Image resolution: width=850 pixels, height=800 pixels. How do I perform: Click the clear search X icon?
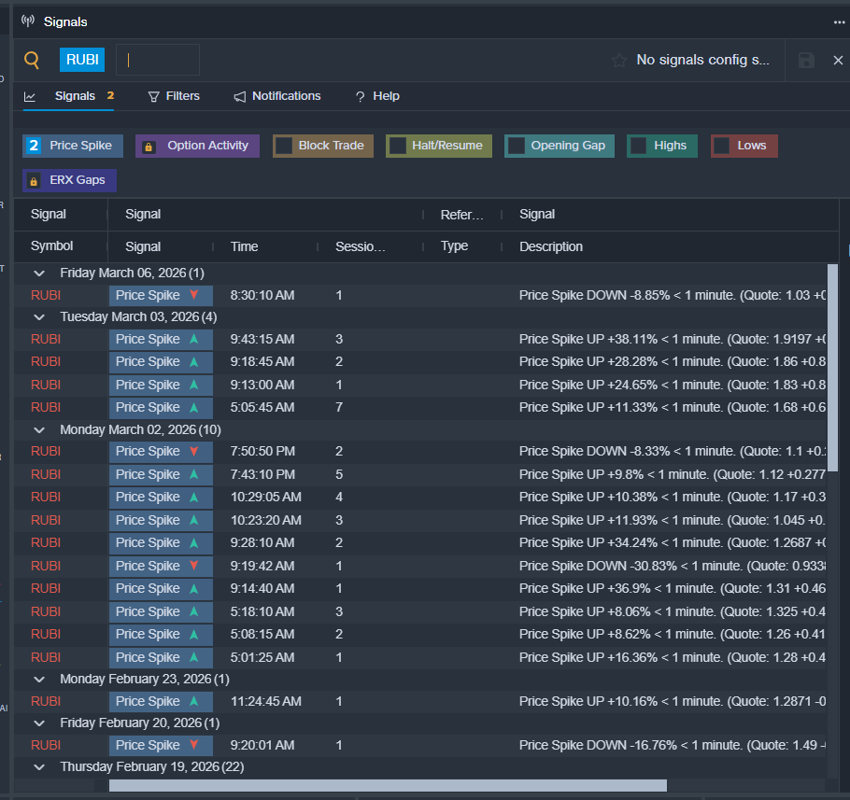[x=838, y=60]
